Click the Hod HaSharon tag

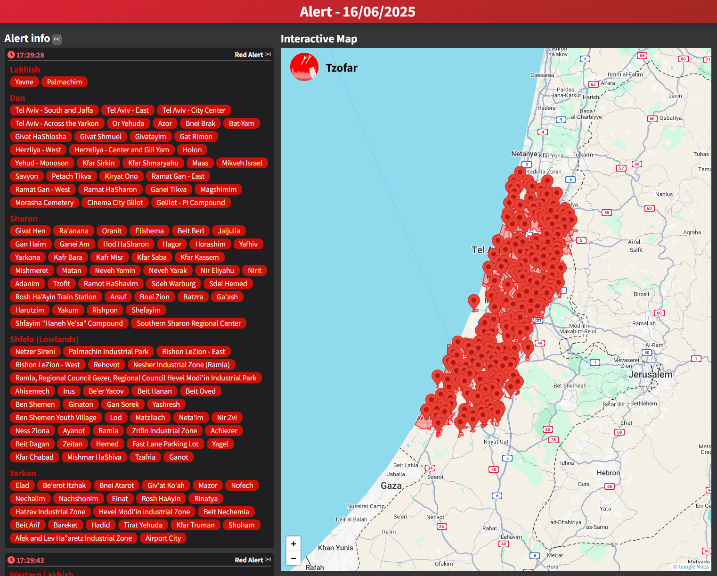pyautogui.click(x=126, y=244)
